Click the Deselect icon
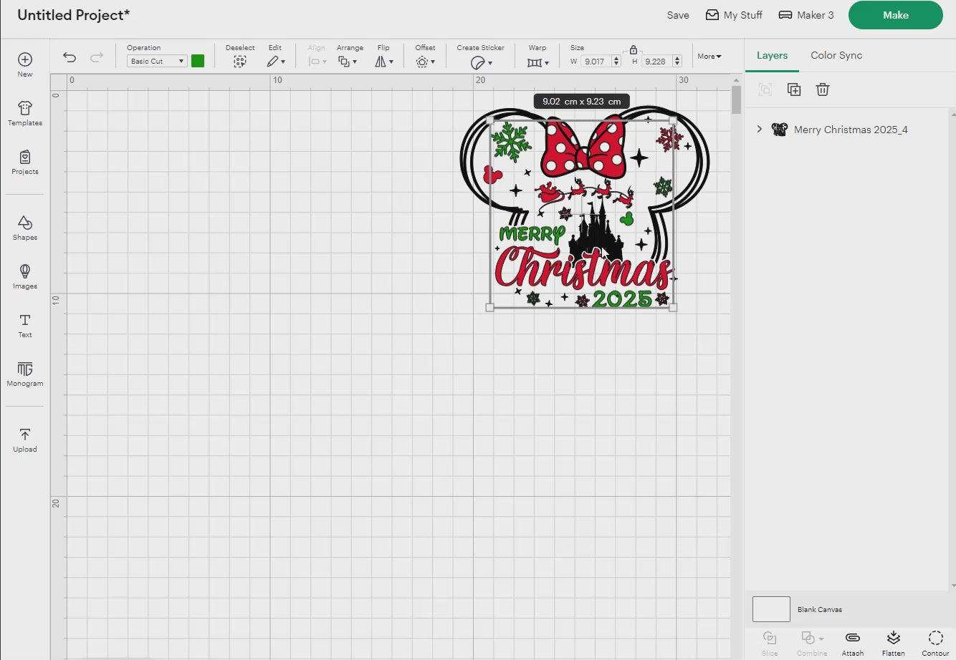 tap(240, 62)
